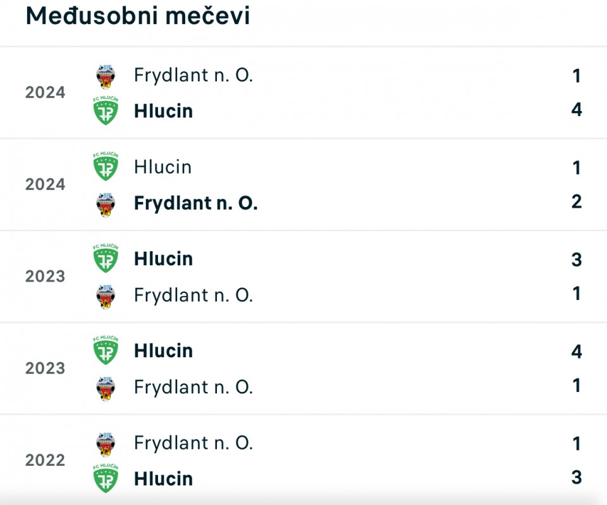Click Frydlant's winning score of 2
Screen dimensions: 607x505
[577, 202]
